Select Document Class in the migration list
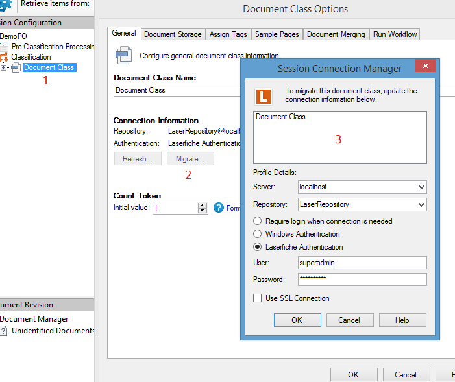The height and width of the screenshot is (382, 455). click(x=280, y=117)
